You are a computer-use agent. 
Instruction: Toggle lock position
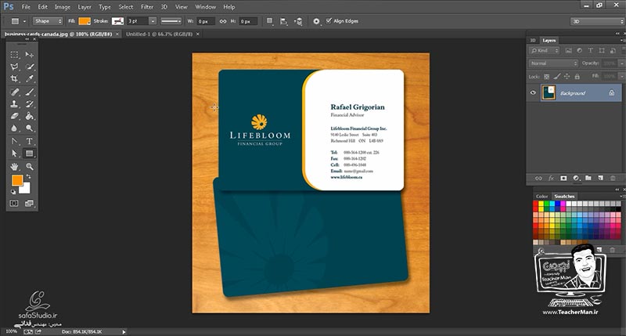(567, 76)
